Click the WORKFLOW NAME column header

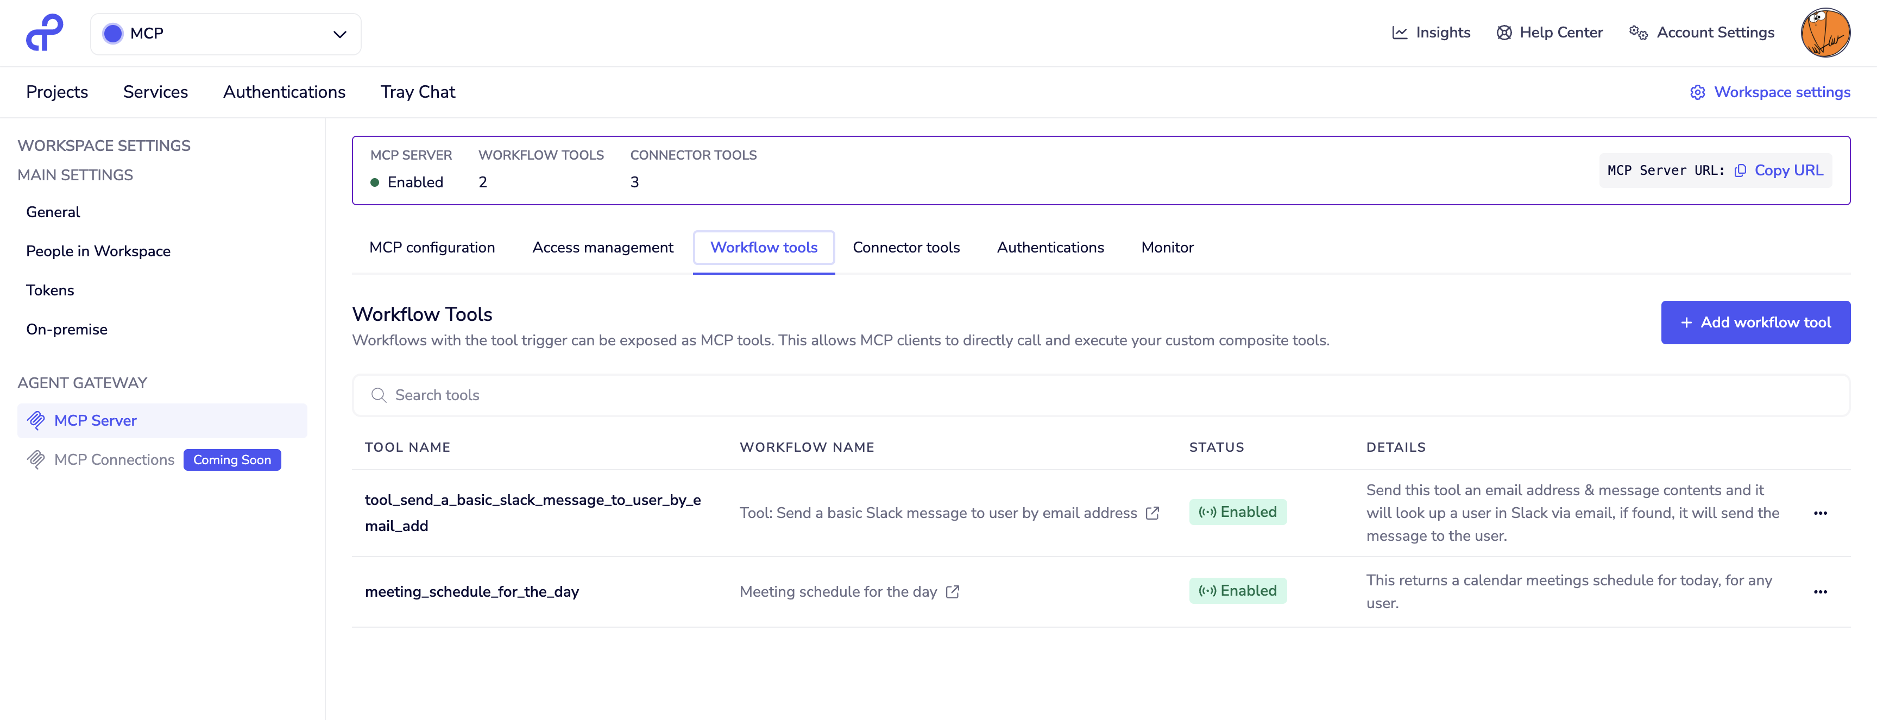pyautogui.click(x=807, y=447)
